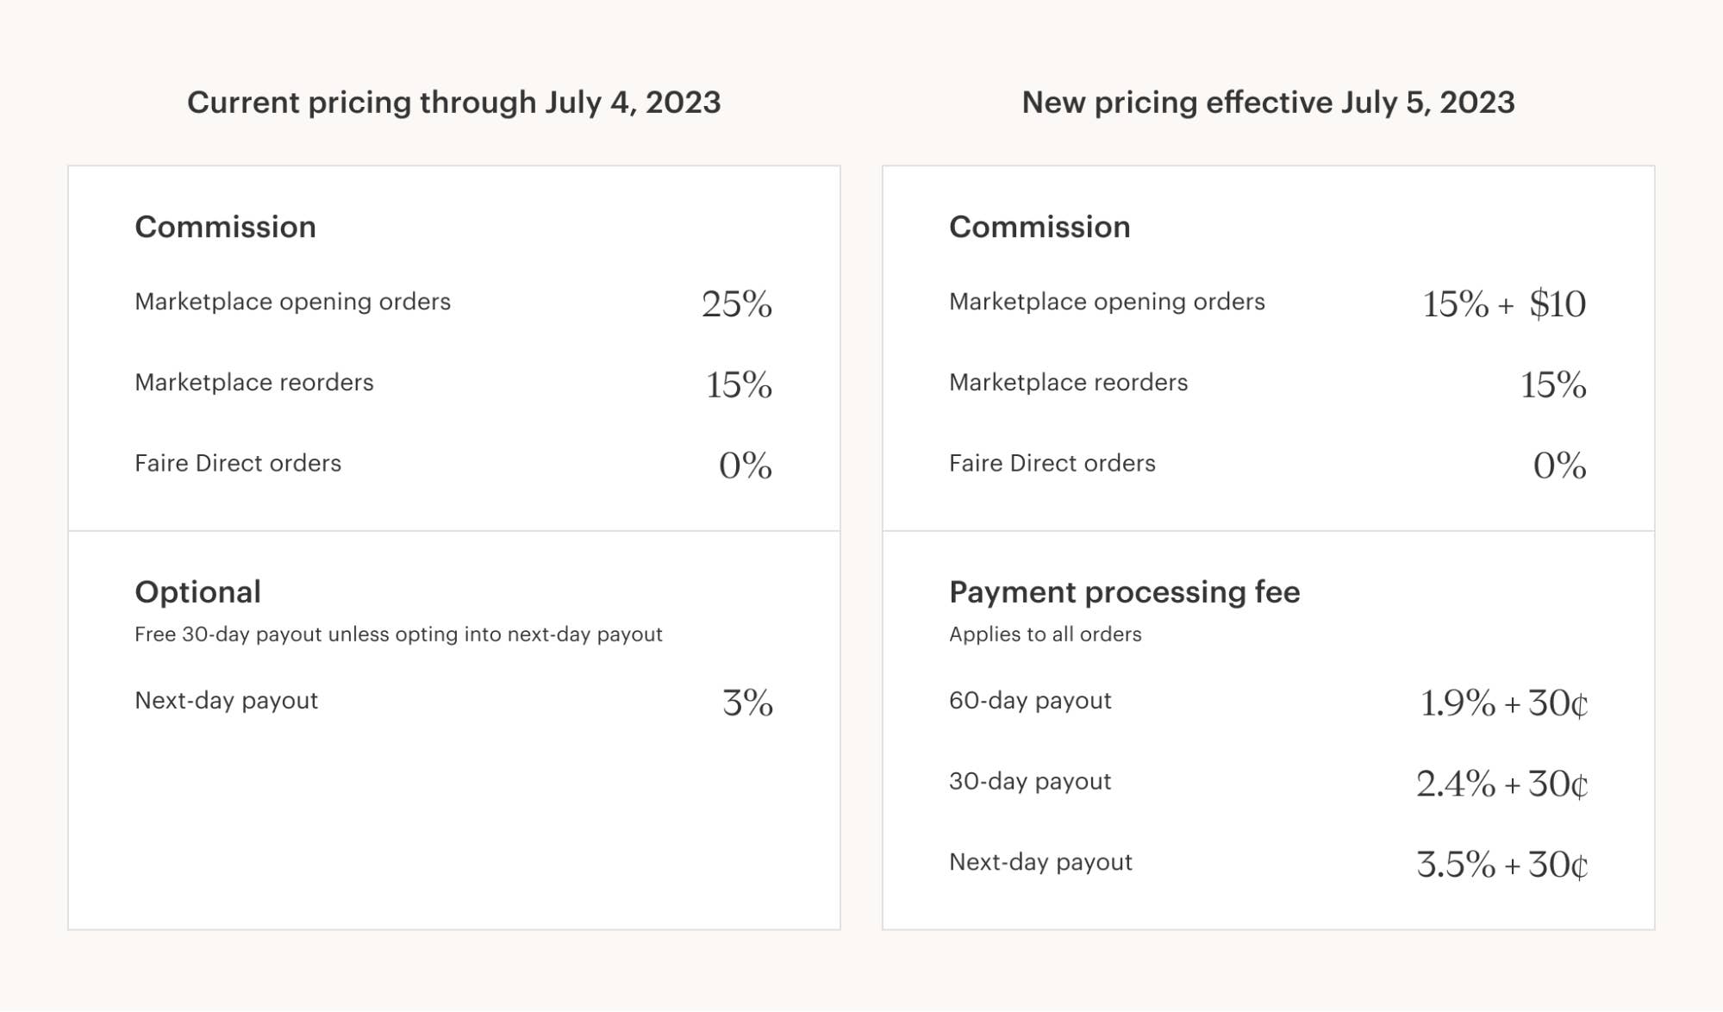Select the 'Optional' section heading

[x=197, y=592]
